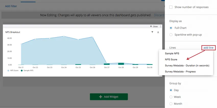
Task: Click the Add Filter link
Action: coord(11,6)
